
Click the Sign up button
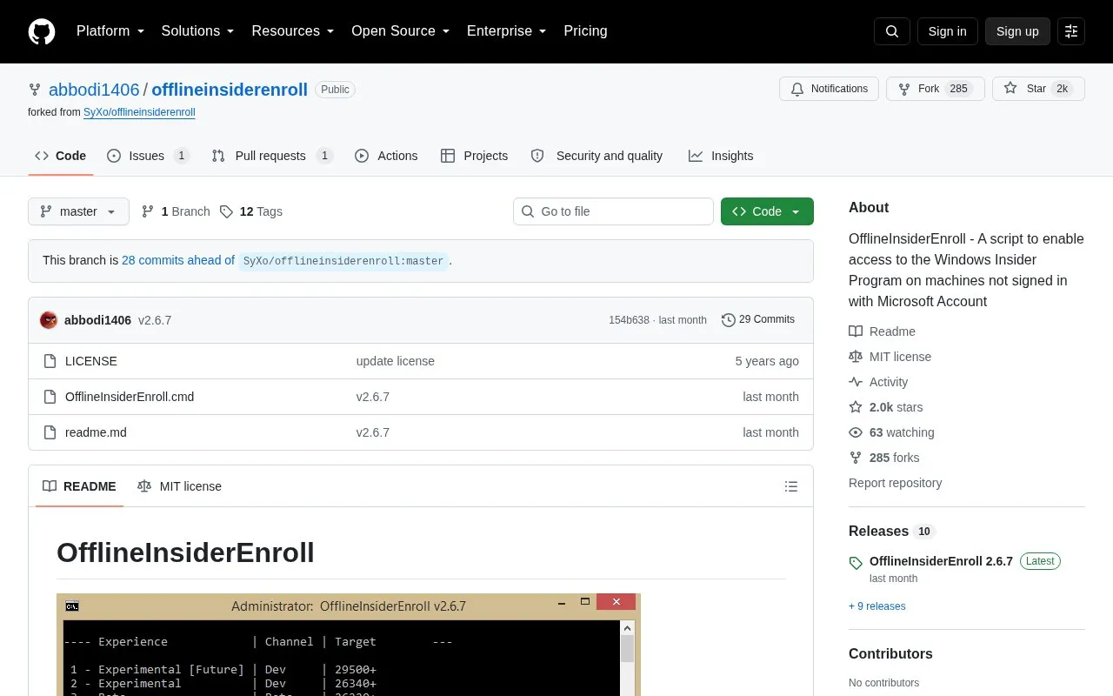click(x=1017, y=31)
